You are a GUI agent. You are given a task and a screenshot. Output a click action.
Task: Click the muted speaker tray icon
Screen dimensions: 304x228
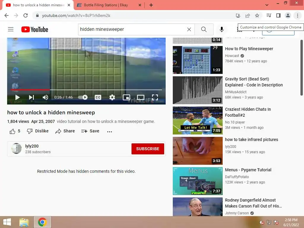point(262,222)
